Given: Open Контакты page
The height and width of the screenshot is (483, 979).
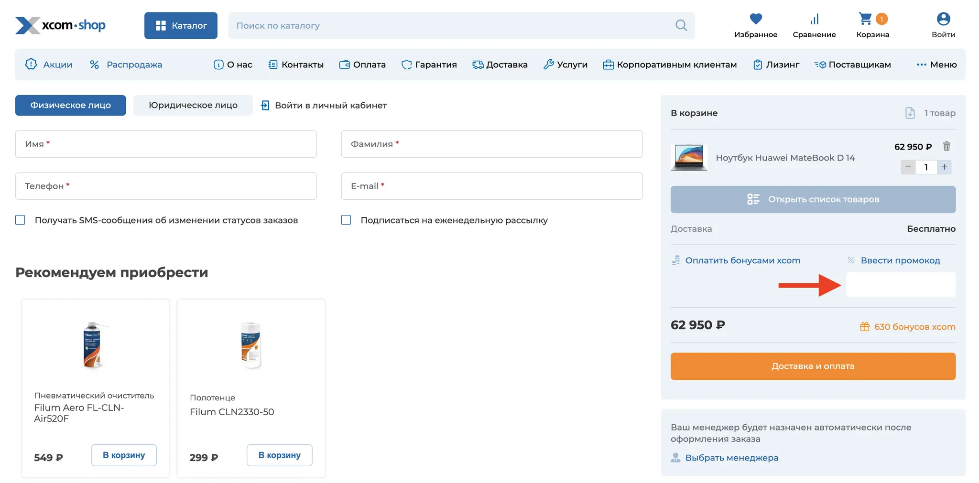Looking at the screenshot, I should (x=296, y=64).
